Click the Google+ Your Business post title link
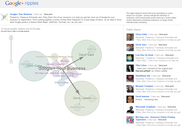 click(21, 14)
